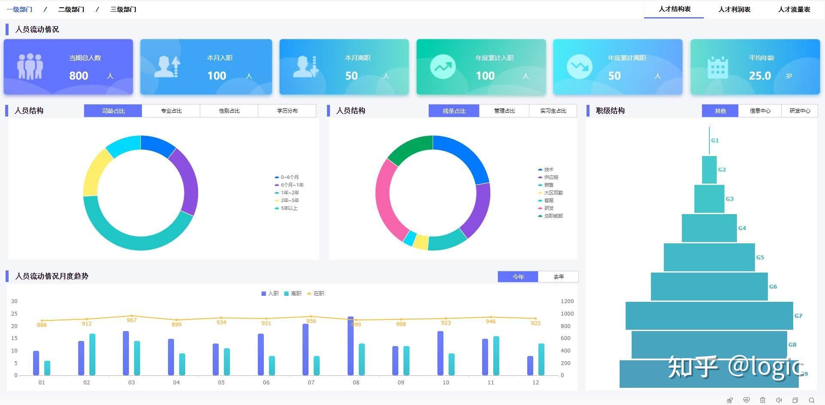Select the 专业占比 tab

coord(171,111)
